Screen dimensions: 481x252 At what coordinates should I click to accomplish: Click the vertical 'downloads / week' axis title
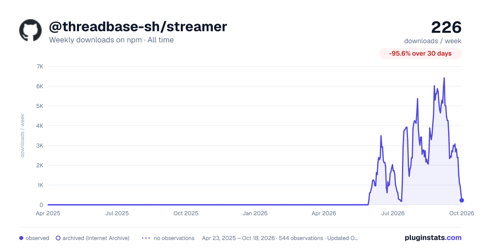[x=22, y=136]
